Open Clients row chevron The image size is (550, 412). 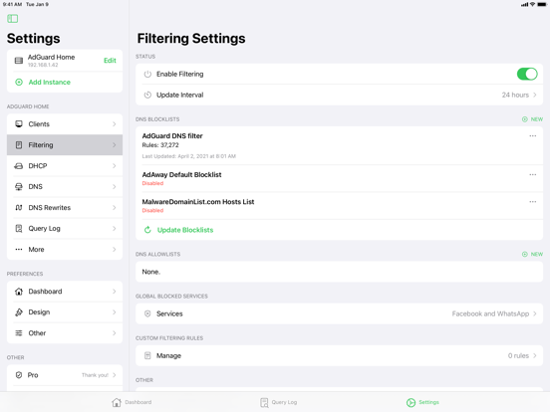[115, 124]
